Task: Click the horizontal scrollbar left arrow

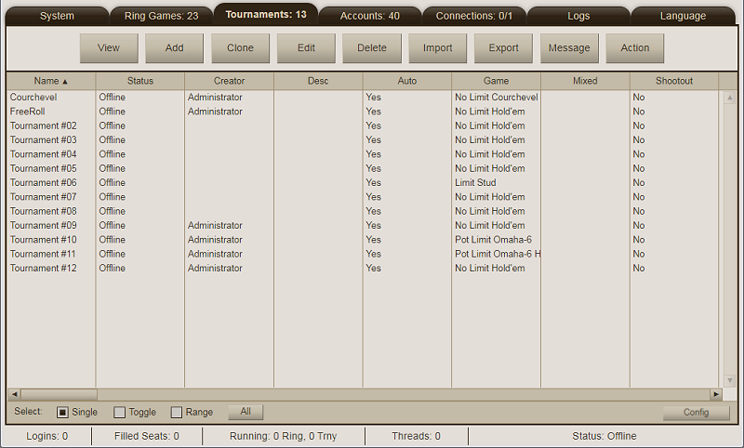Action: tap(13, 394)
